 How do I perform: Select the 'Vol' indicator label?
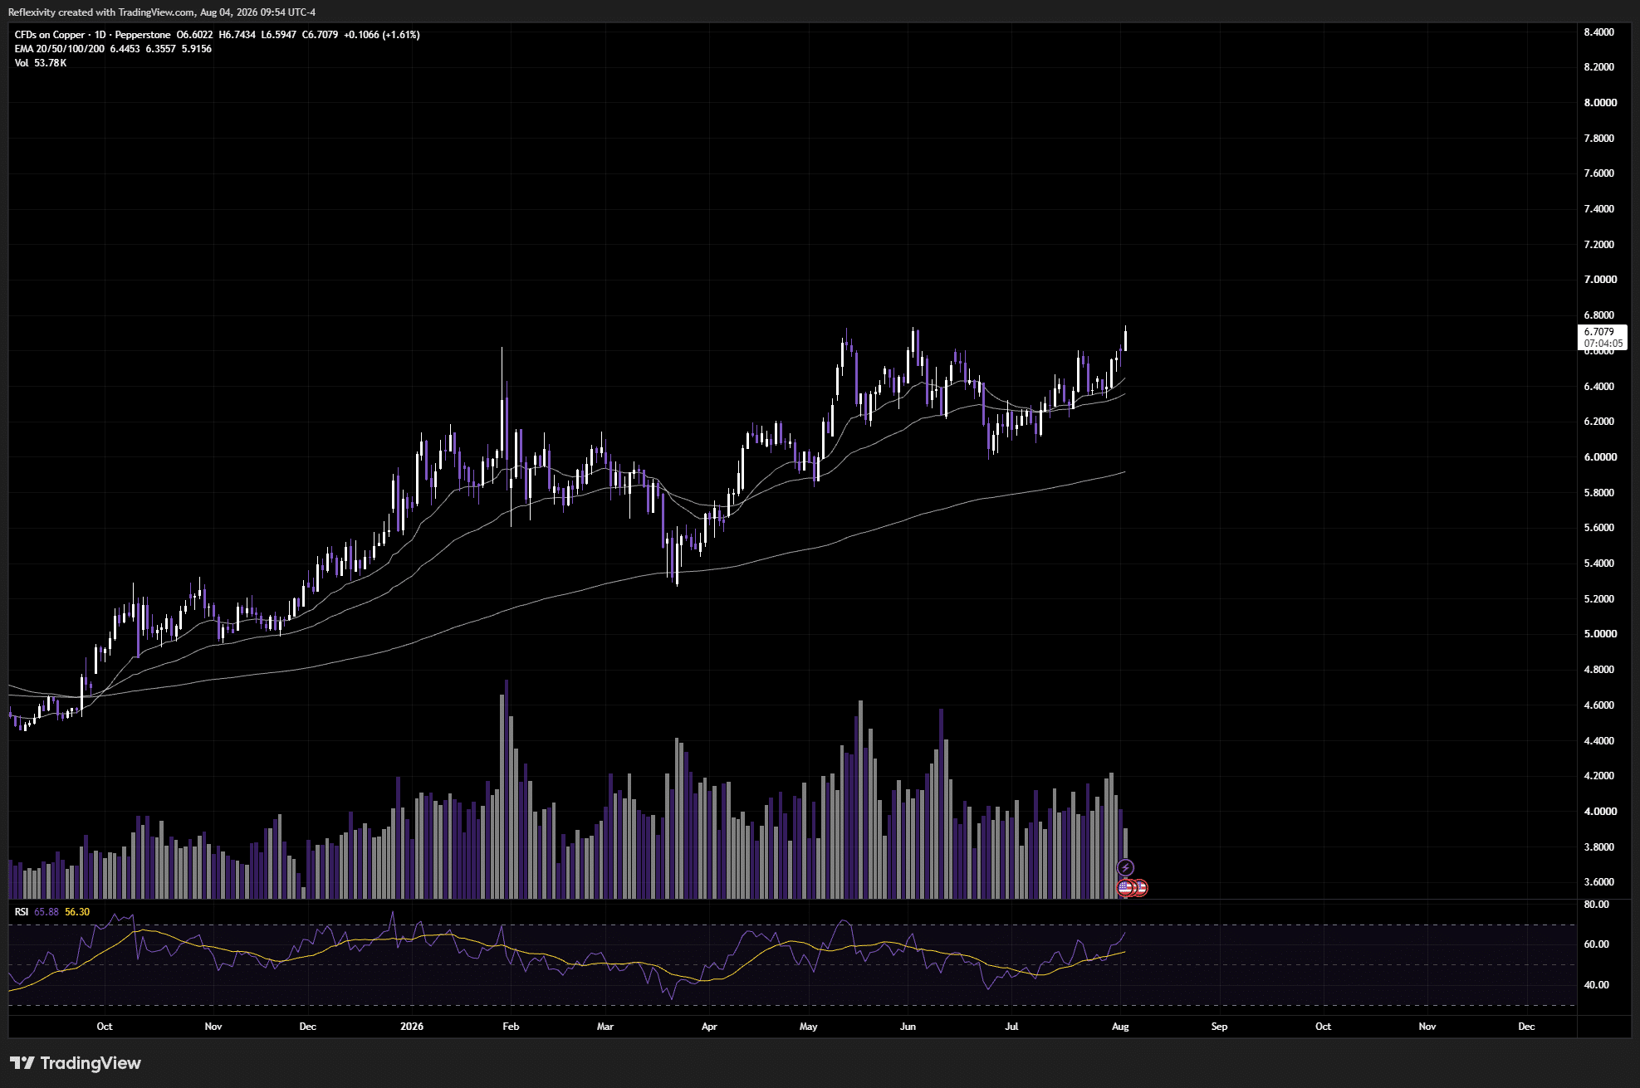click(22, 63)
